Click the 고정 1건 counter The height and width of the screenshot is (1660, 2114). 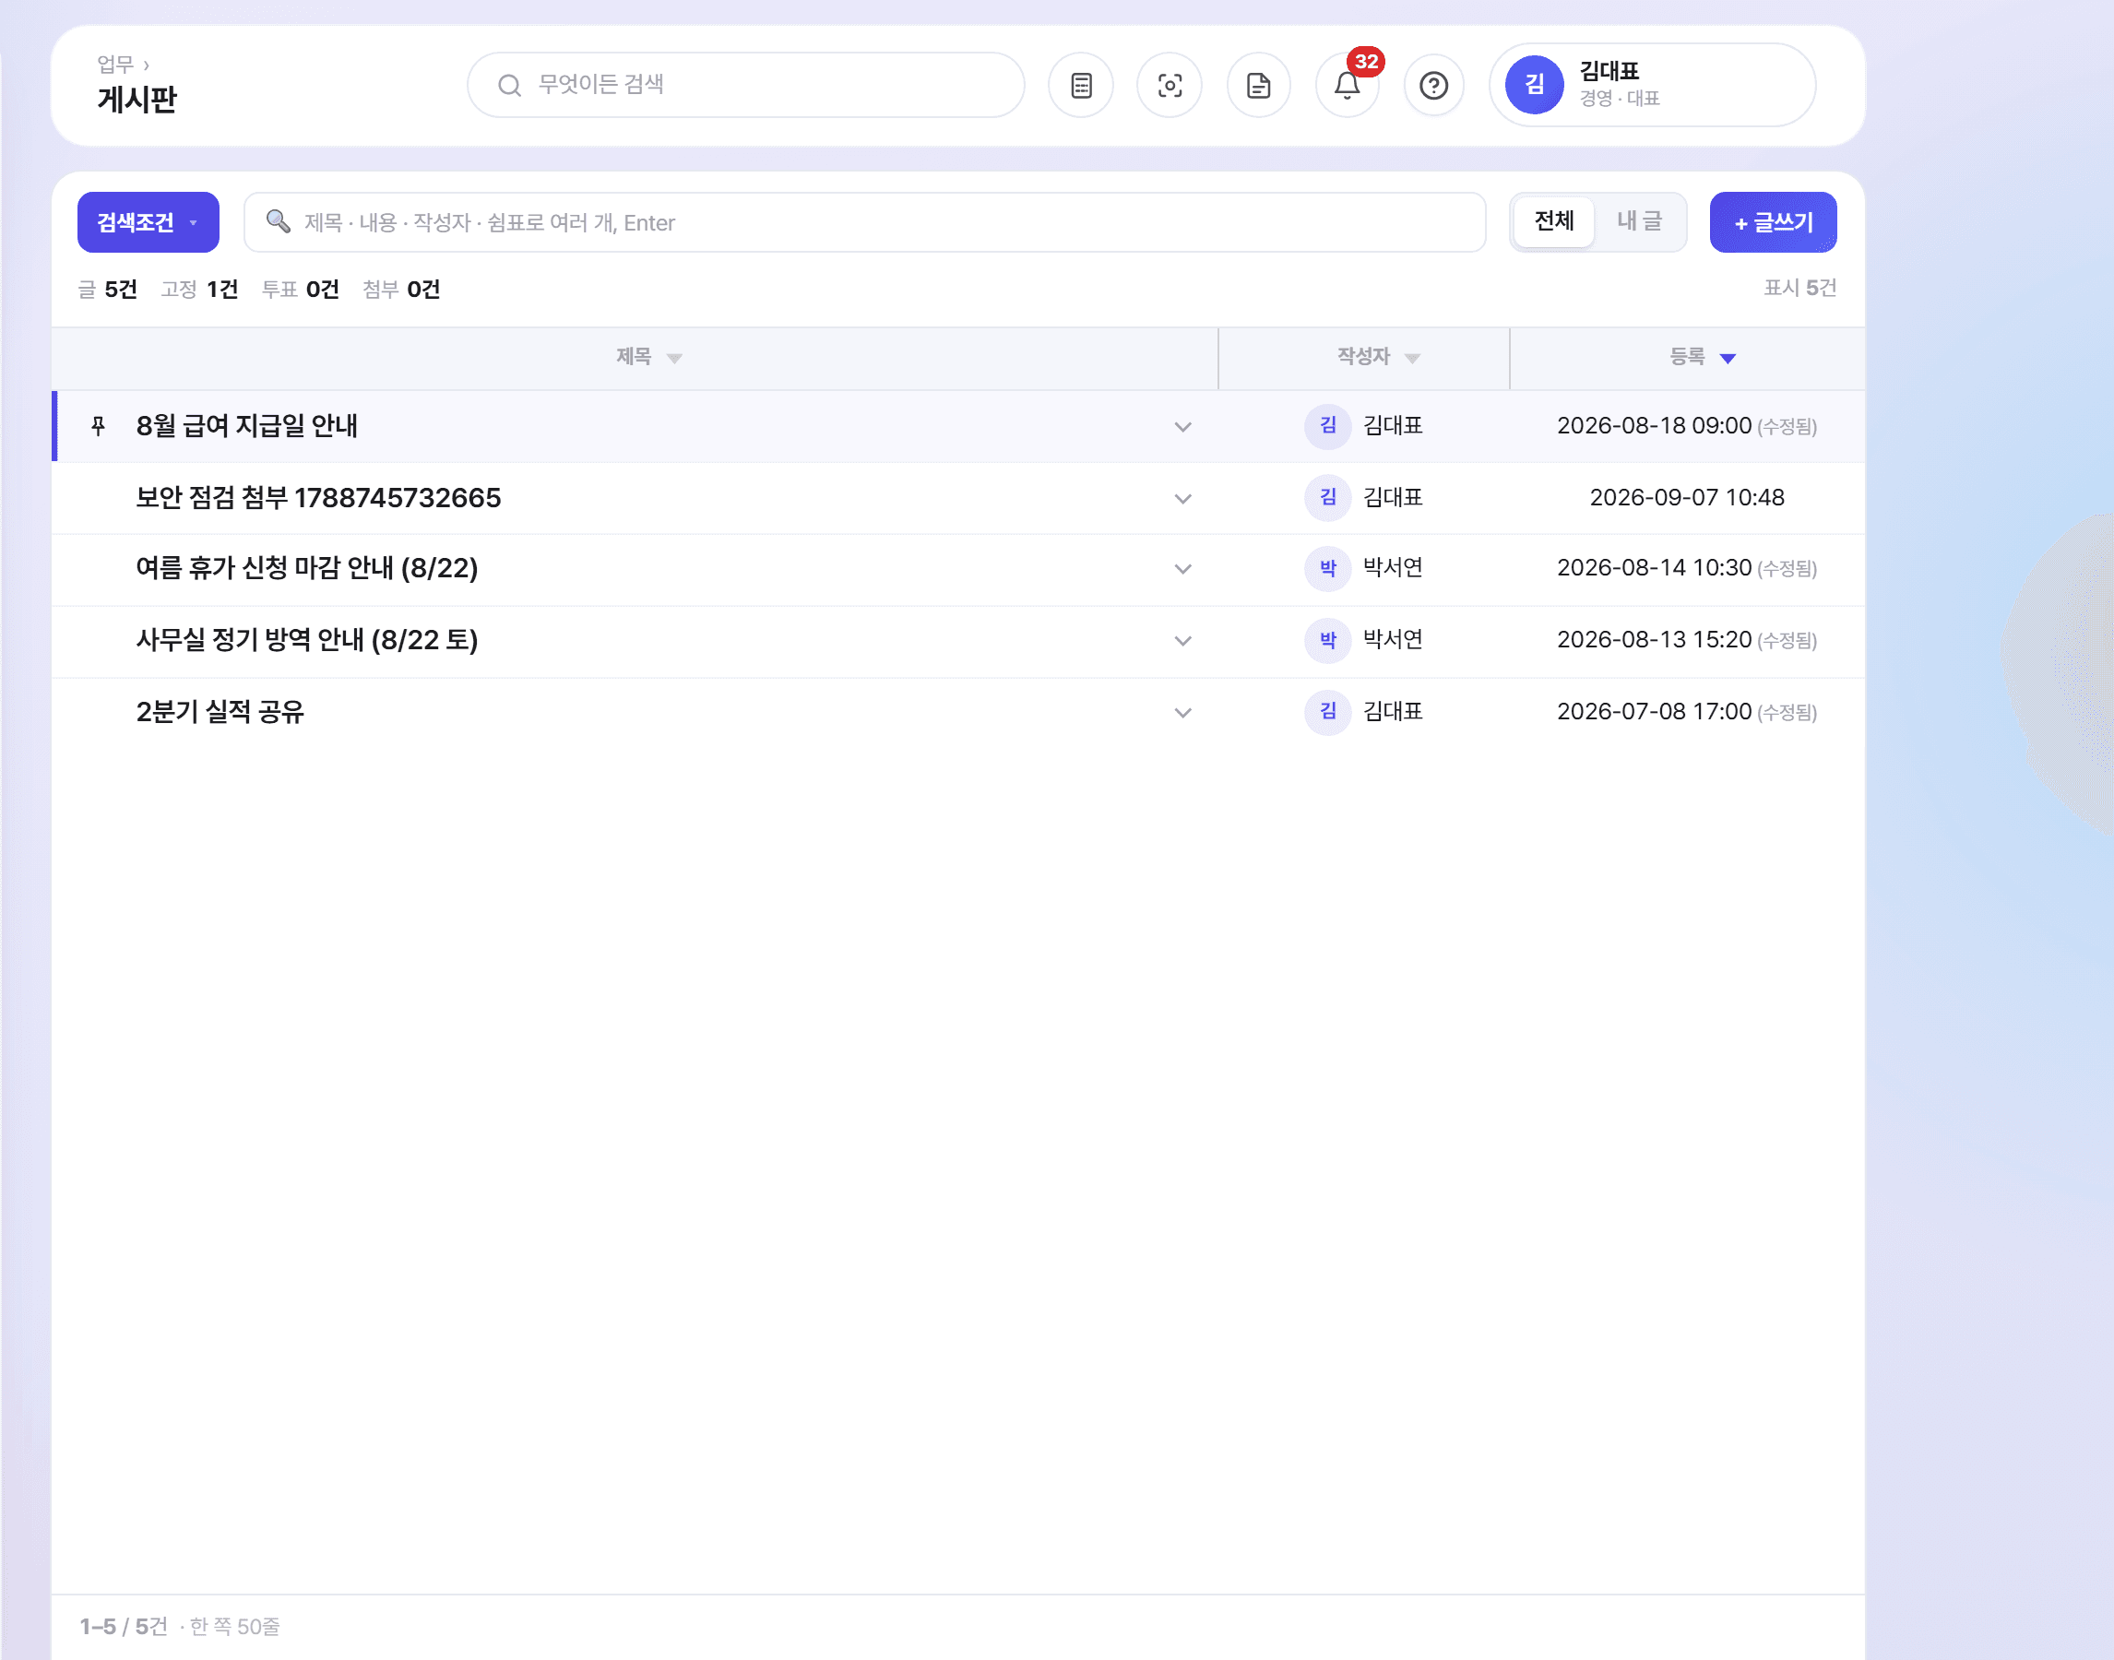(199, 290)
